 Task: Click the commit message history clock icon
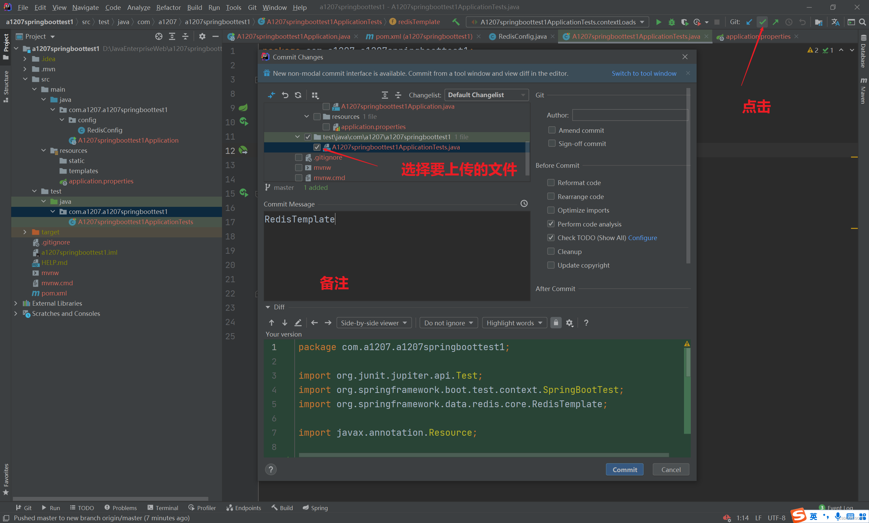pyautogui.click(x=524, y=203)
